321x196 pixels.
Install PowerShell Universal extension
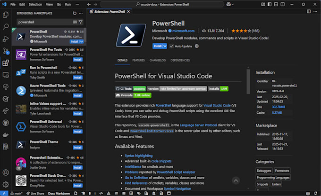point(77,132)
